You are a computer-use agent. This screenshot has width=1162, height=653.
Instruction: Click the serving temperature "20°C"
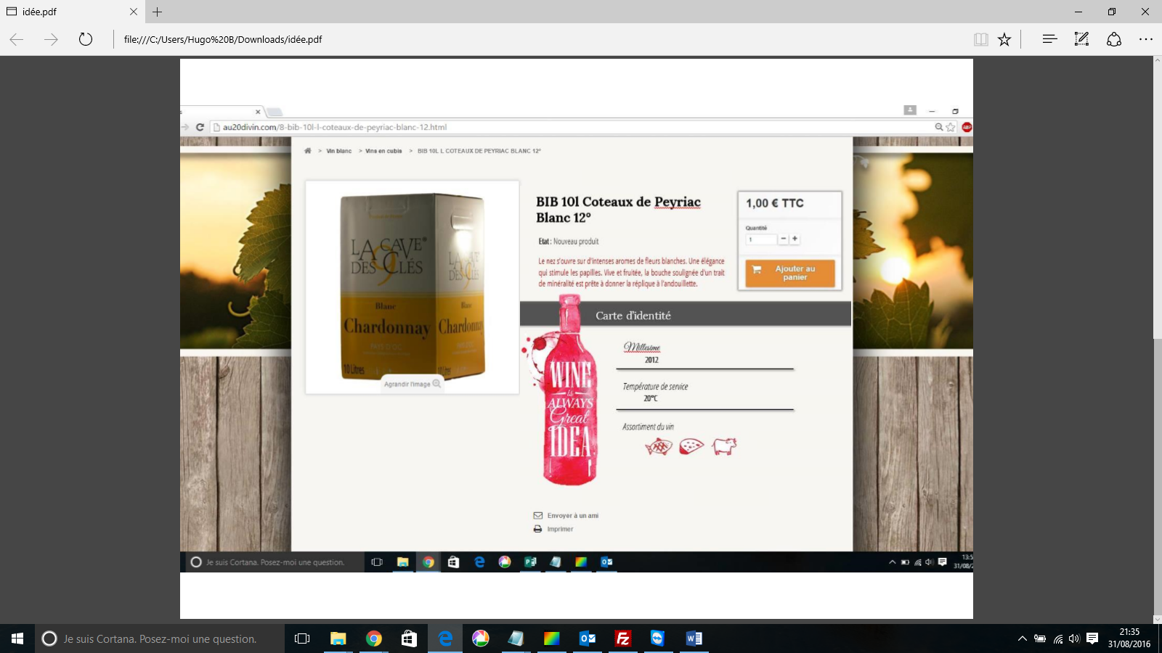click(651, 398)
